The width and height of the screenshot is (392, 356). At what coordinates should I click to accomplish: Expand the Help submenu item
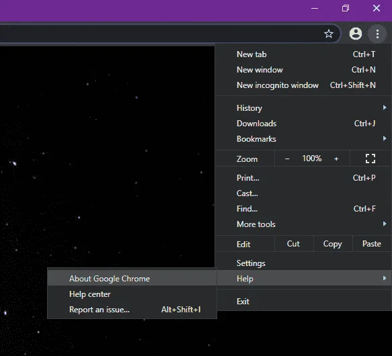(x=304, y=278)
